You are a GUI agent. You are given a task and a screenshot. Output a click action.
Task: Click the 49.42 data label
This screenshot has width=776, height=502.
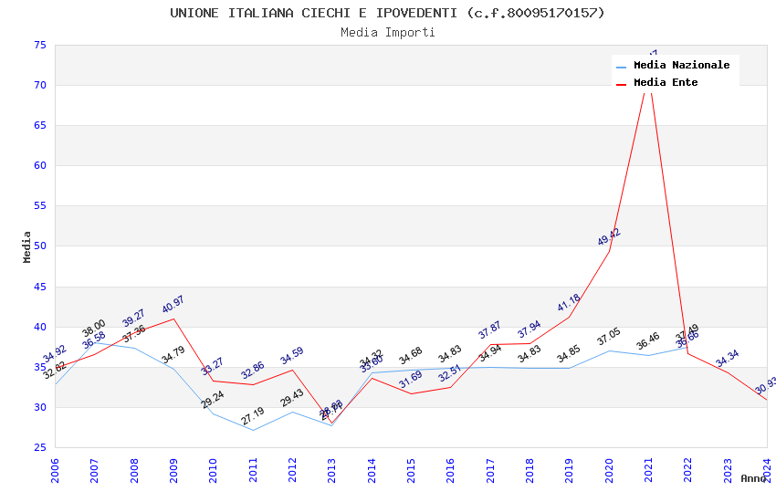click(609, 237)
